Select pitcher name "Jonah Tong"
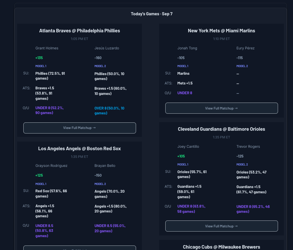The width and height of the screenshot is (293, 250). click(187, 48)
